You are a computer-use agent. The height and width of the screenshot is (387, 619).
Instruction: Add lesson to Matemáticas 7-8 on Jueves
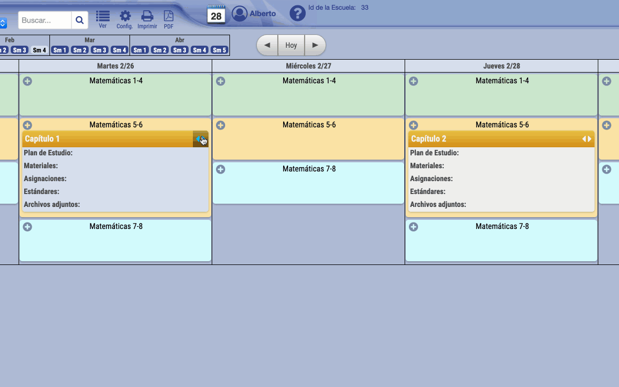point(413,227)
